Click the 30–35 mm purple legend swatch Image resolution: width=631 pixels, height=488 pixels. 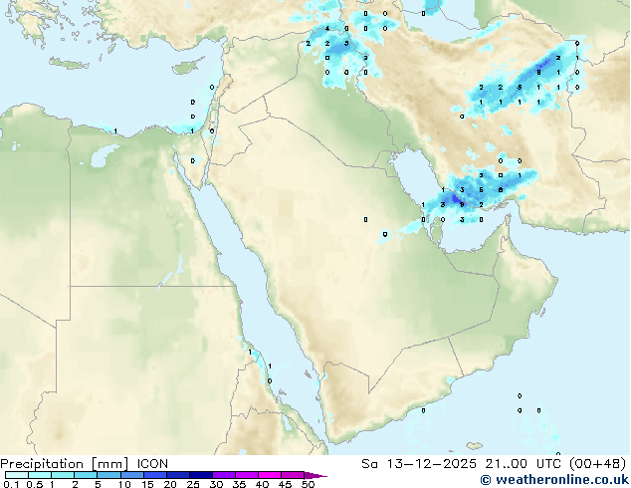click(x=224, y=475)
